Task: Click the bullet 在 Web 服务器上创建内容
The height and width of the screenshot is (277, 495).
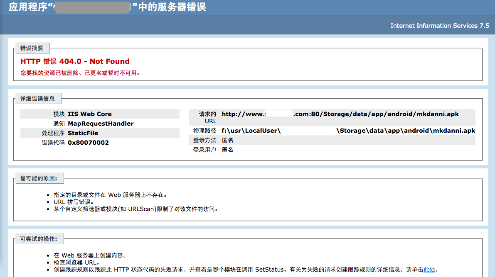Action: 90,255
